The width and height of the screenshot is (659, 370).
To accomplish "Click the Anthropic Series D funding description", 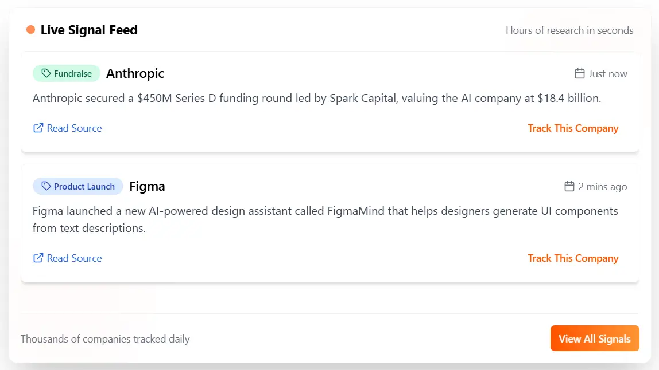I will 317,99.
